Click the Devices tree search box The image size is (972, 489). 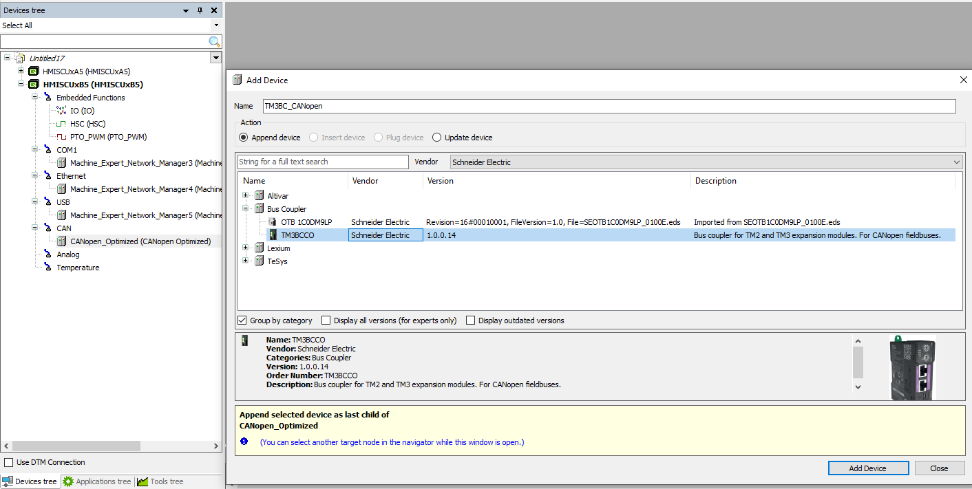(x=105, y=41)
